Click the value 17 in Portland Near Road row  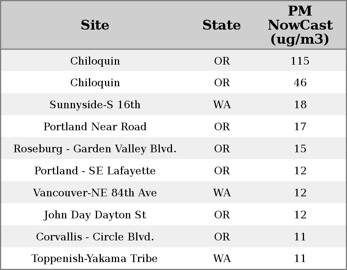(300, 127)
